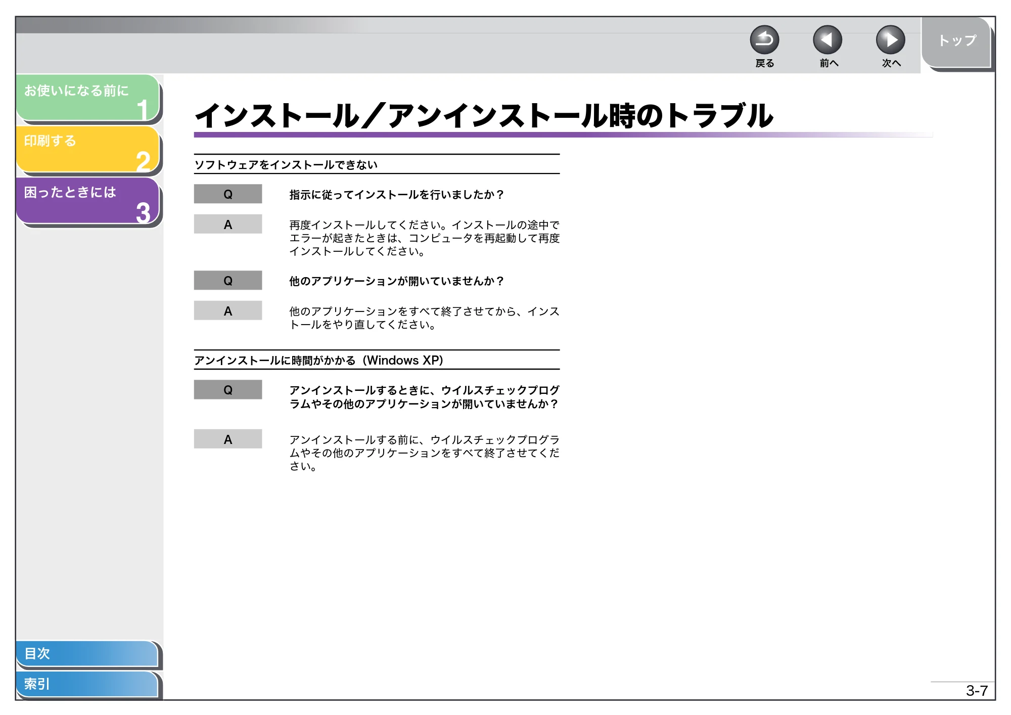Click answer beginning アンインストールする前に

coord(425,453)
